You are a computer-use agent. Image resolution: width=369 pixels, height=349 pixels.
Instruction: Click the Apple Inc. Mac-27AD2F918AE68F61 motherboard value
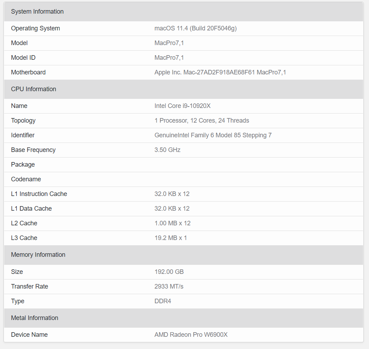coord(220,72)
